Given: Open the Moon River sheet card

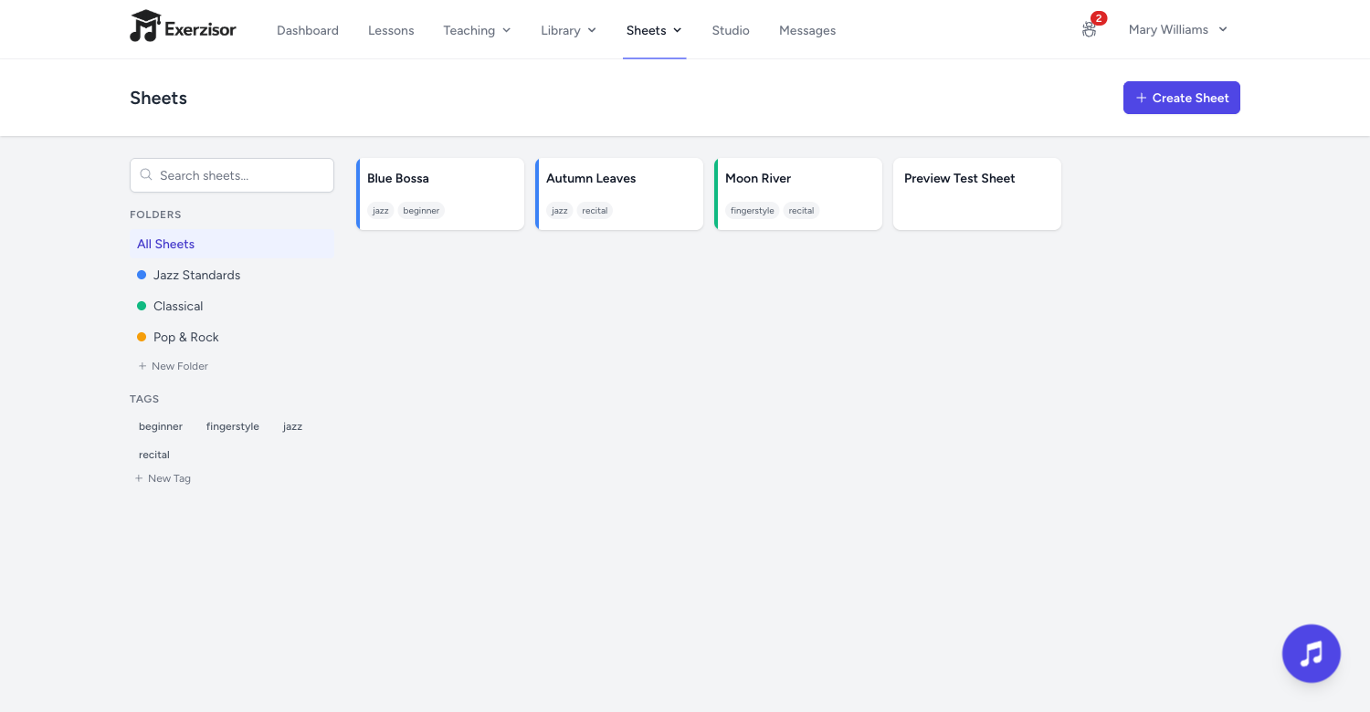Looking at the screenshot, I should click(x=798, y=194).
